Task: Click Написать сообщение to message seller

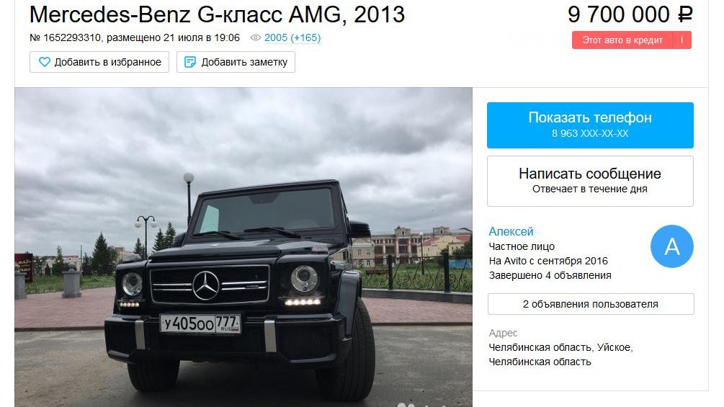Action: [x=590, y=181]
